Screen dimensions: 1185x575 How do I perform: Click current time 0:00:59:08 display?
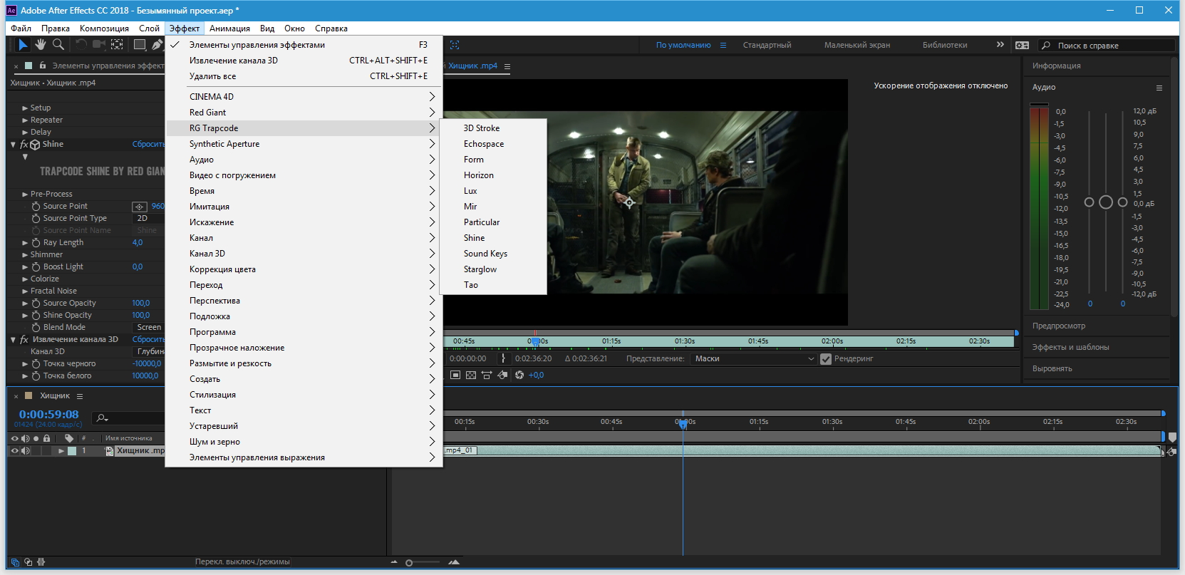(49, 414)
